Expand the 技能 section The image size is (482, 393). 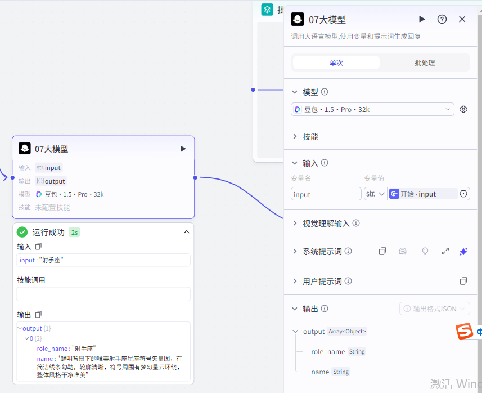click(309, 136)
